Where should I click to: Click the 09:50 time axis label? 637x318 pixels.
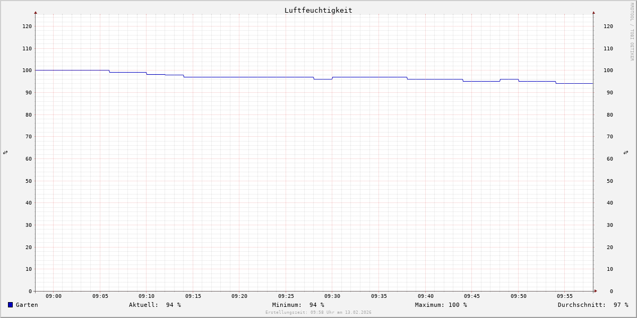[x=519, y=296]
